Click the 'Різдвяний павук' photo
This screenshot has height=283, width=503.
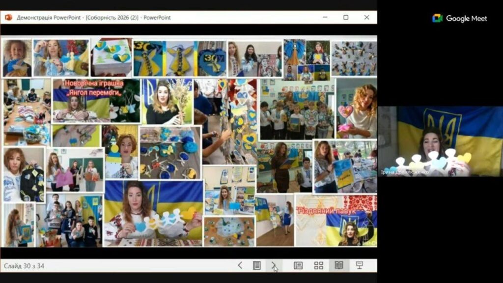[336, 221]
